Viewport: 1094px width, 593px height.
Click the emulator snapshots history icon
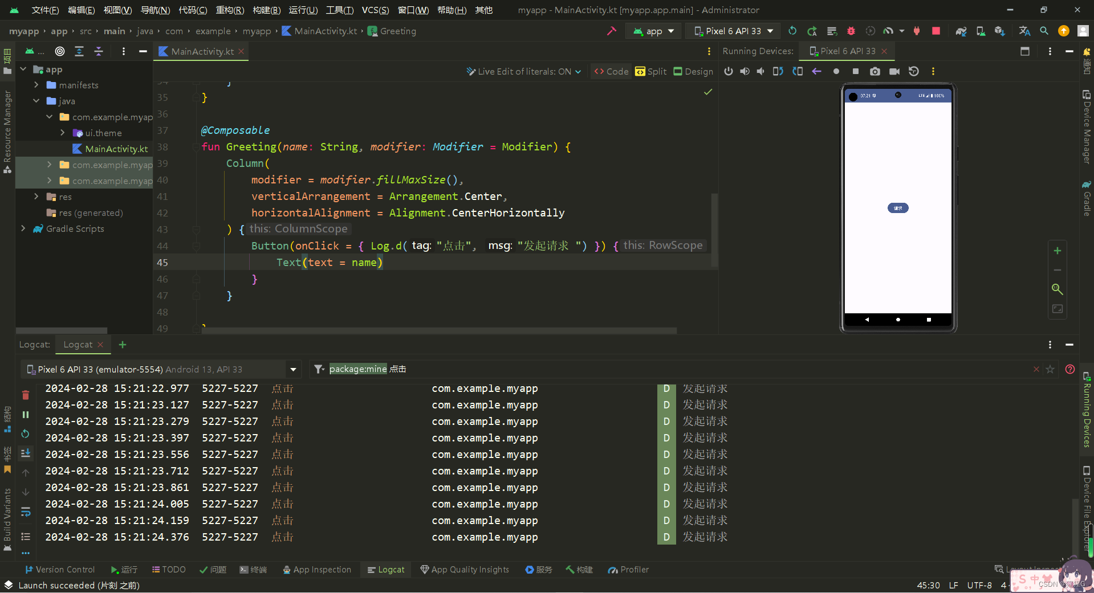click(913, 71)
